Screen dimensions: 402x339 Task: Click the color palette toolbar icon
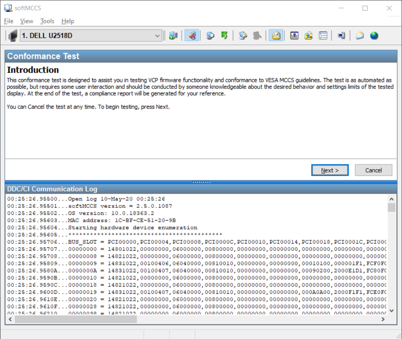click(243, 36)
